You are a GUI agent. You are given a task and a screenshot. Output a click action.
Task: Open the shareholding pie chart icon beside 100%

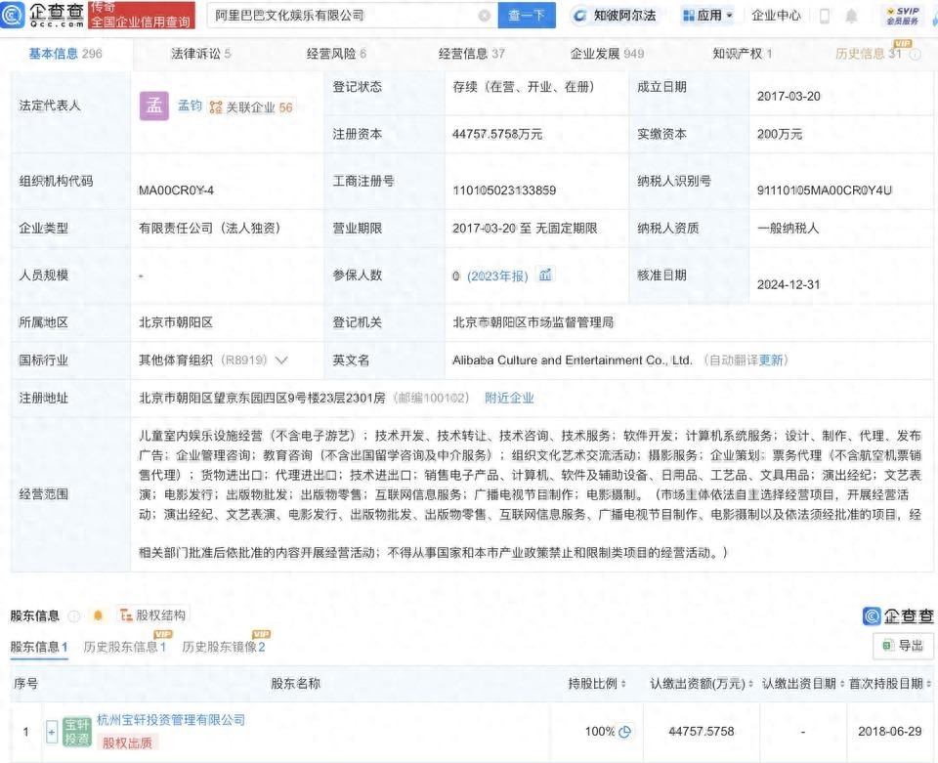tap(625, 731)
